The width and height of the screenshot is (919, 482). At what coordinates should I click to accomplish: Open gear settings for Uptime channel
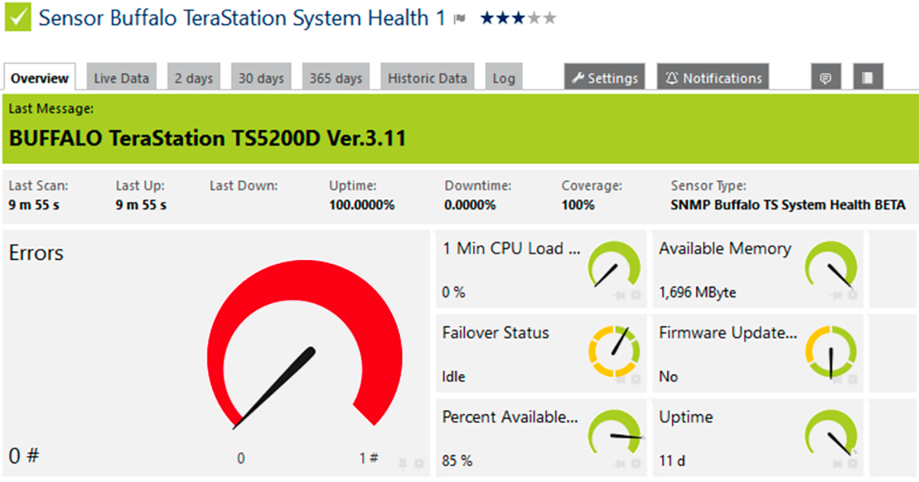tap(852, 464)
